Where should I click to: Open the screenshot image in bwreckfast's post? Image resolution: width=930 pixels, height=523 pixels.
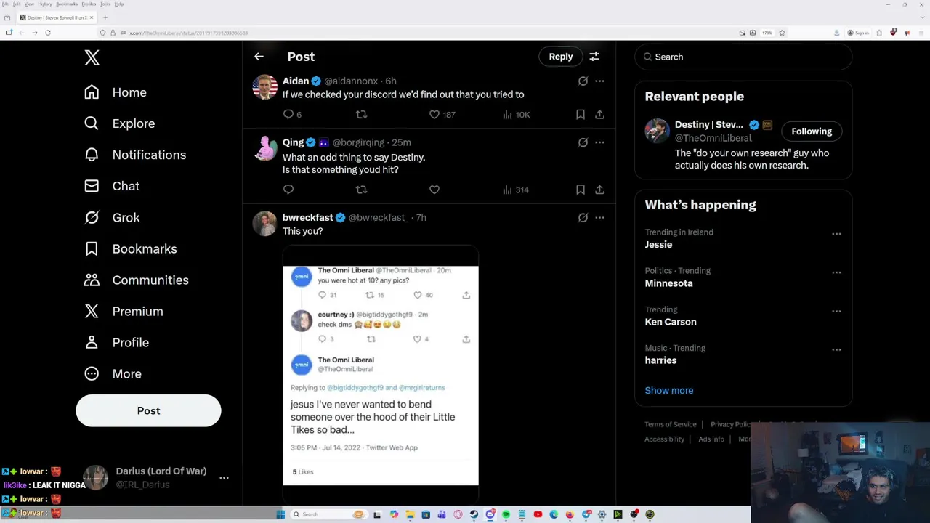click(x=381, y=375)
